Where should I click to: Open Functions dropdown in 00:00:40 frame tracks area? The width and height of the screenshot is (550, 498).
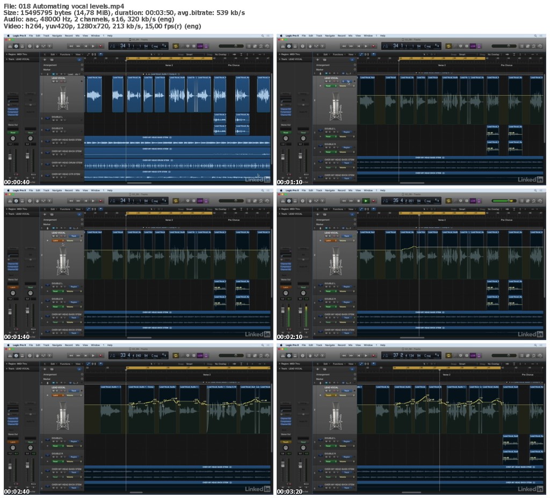click(x=66, y=54)
